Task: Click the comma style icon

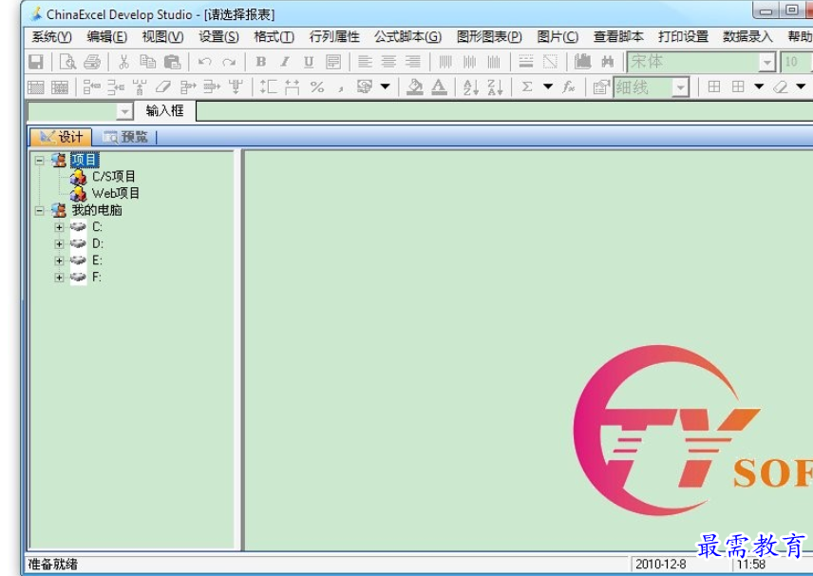Action: pyautogui.click(x=341, y=88)
